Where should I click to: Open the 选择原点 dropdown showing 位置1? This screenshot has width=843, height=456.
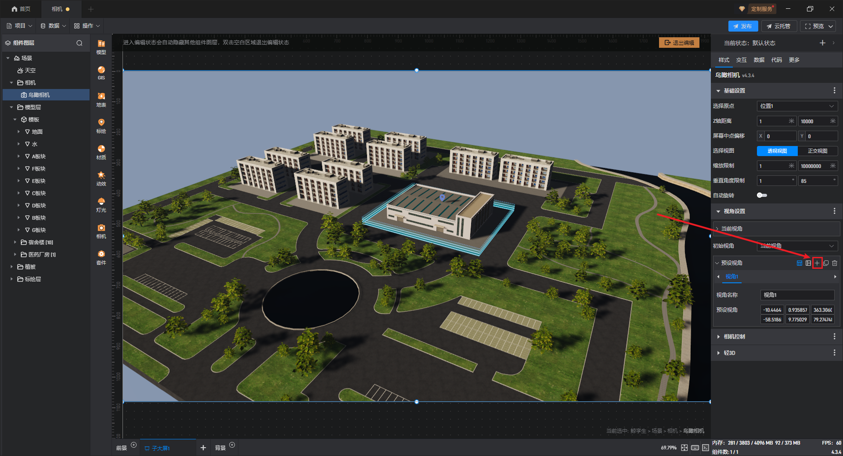point(797,106)
